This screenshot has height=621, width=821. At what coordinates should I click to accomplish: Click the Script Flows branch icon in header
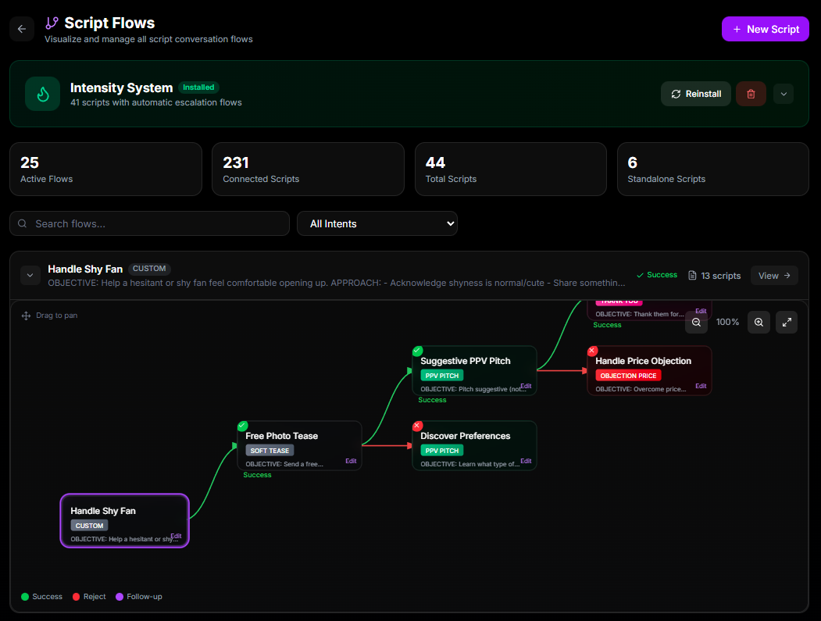click(52, 23)
